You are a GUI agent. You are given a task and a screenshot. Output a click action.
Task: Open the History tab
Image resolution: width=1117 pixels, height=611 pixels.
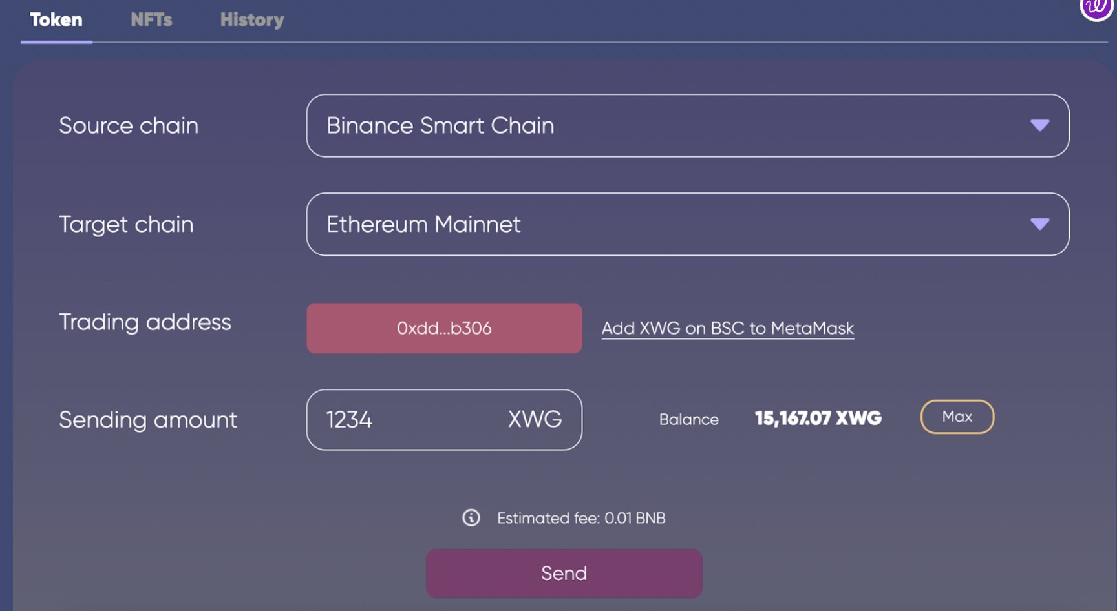(x=252, y=20)
